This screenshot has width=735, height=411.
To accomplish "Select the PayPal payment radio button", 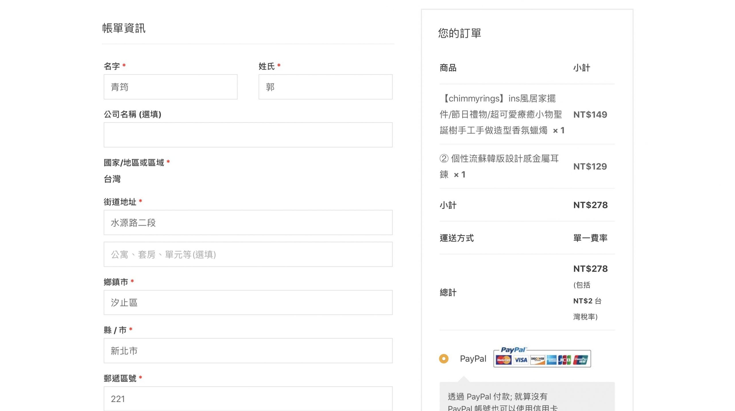I will (444, 358).
